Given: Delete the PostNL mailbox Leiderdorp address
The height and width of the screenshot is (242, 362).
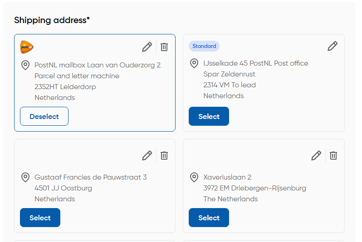Looking at the screenshot, I should pyautogui.click(x=164, y=47).
